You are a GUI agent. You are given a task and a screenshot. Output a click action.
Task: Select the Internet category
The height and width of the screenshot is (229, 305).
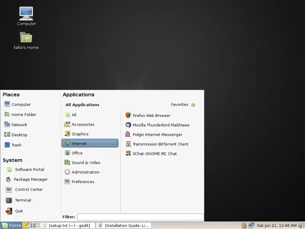pyautogui.click(x=90, y=144)
